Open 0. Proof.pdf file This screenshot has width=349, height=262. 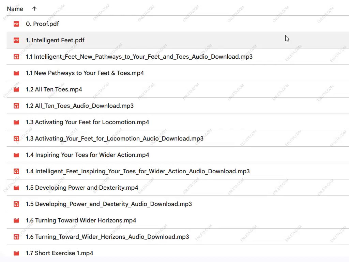43,24
